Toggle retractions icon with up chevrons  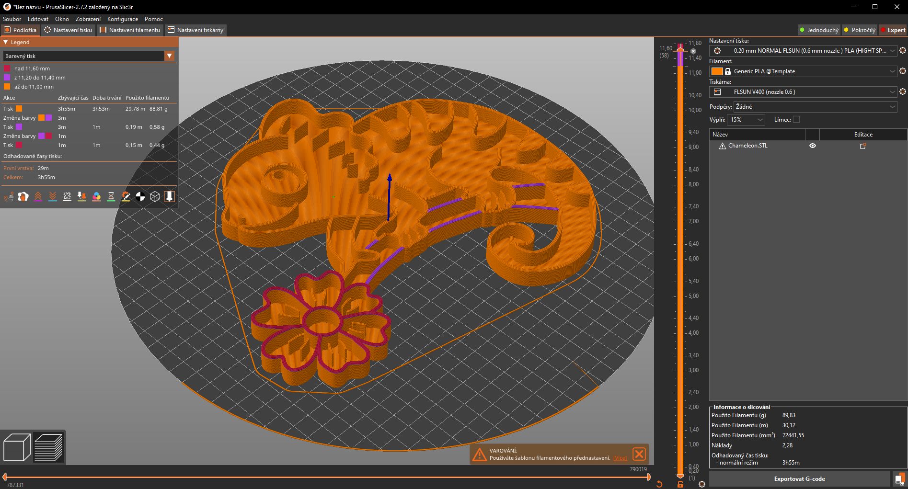(38, 196)
